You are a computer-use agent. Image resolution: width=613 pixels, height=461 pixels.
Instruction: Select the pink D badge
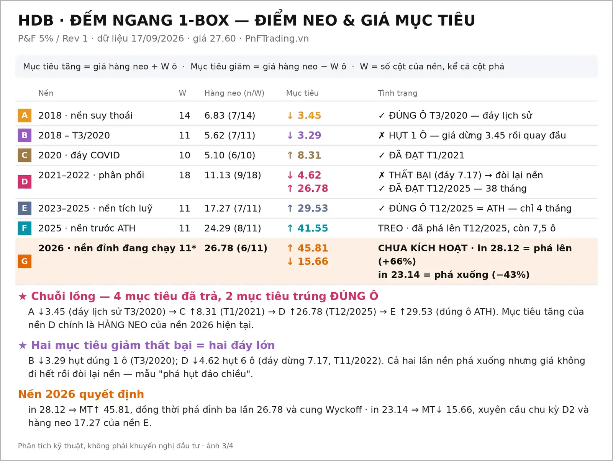[25, 182]
